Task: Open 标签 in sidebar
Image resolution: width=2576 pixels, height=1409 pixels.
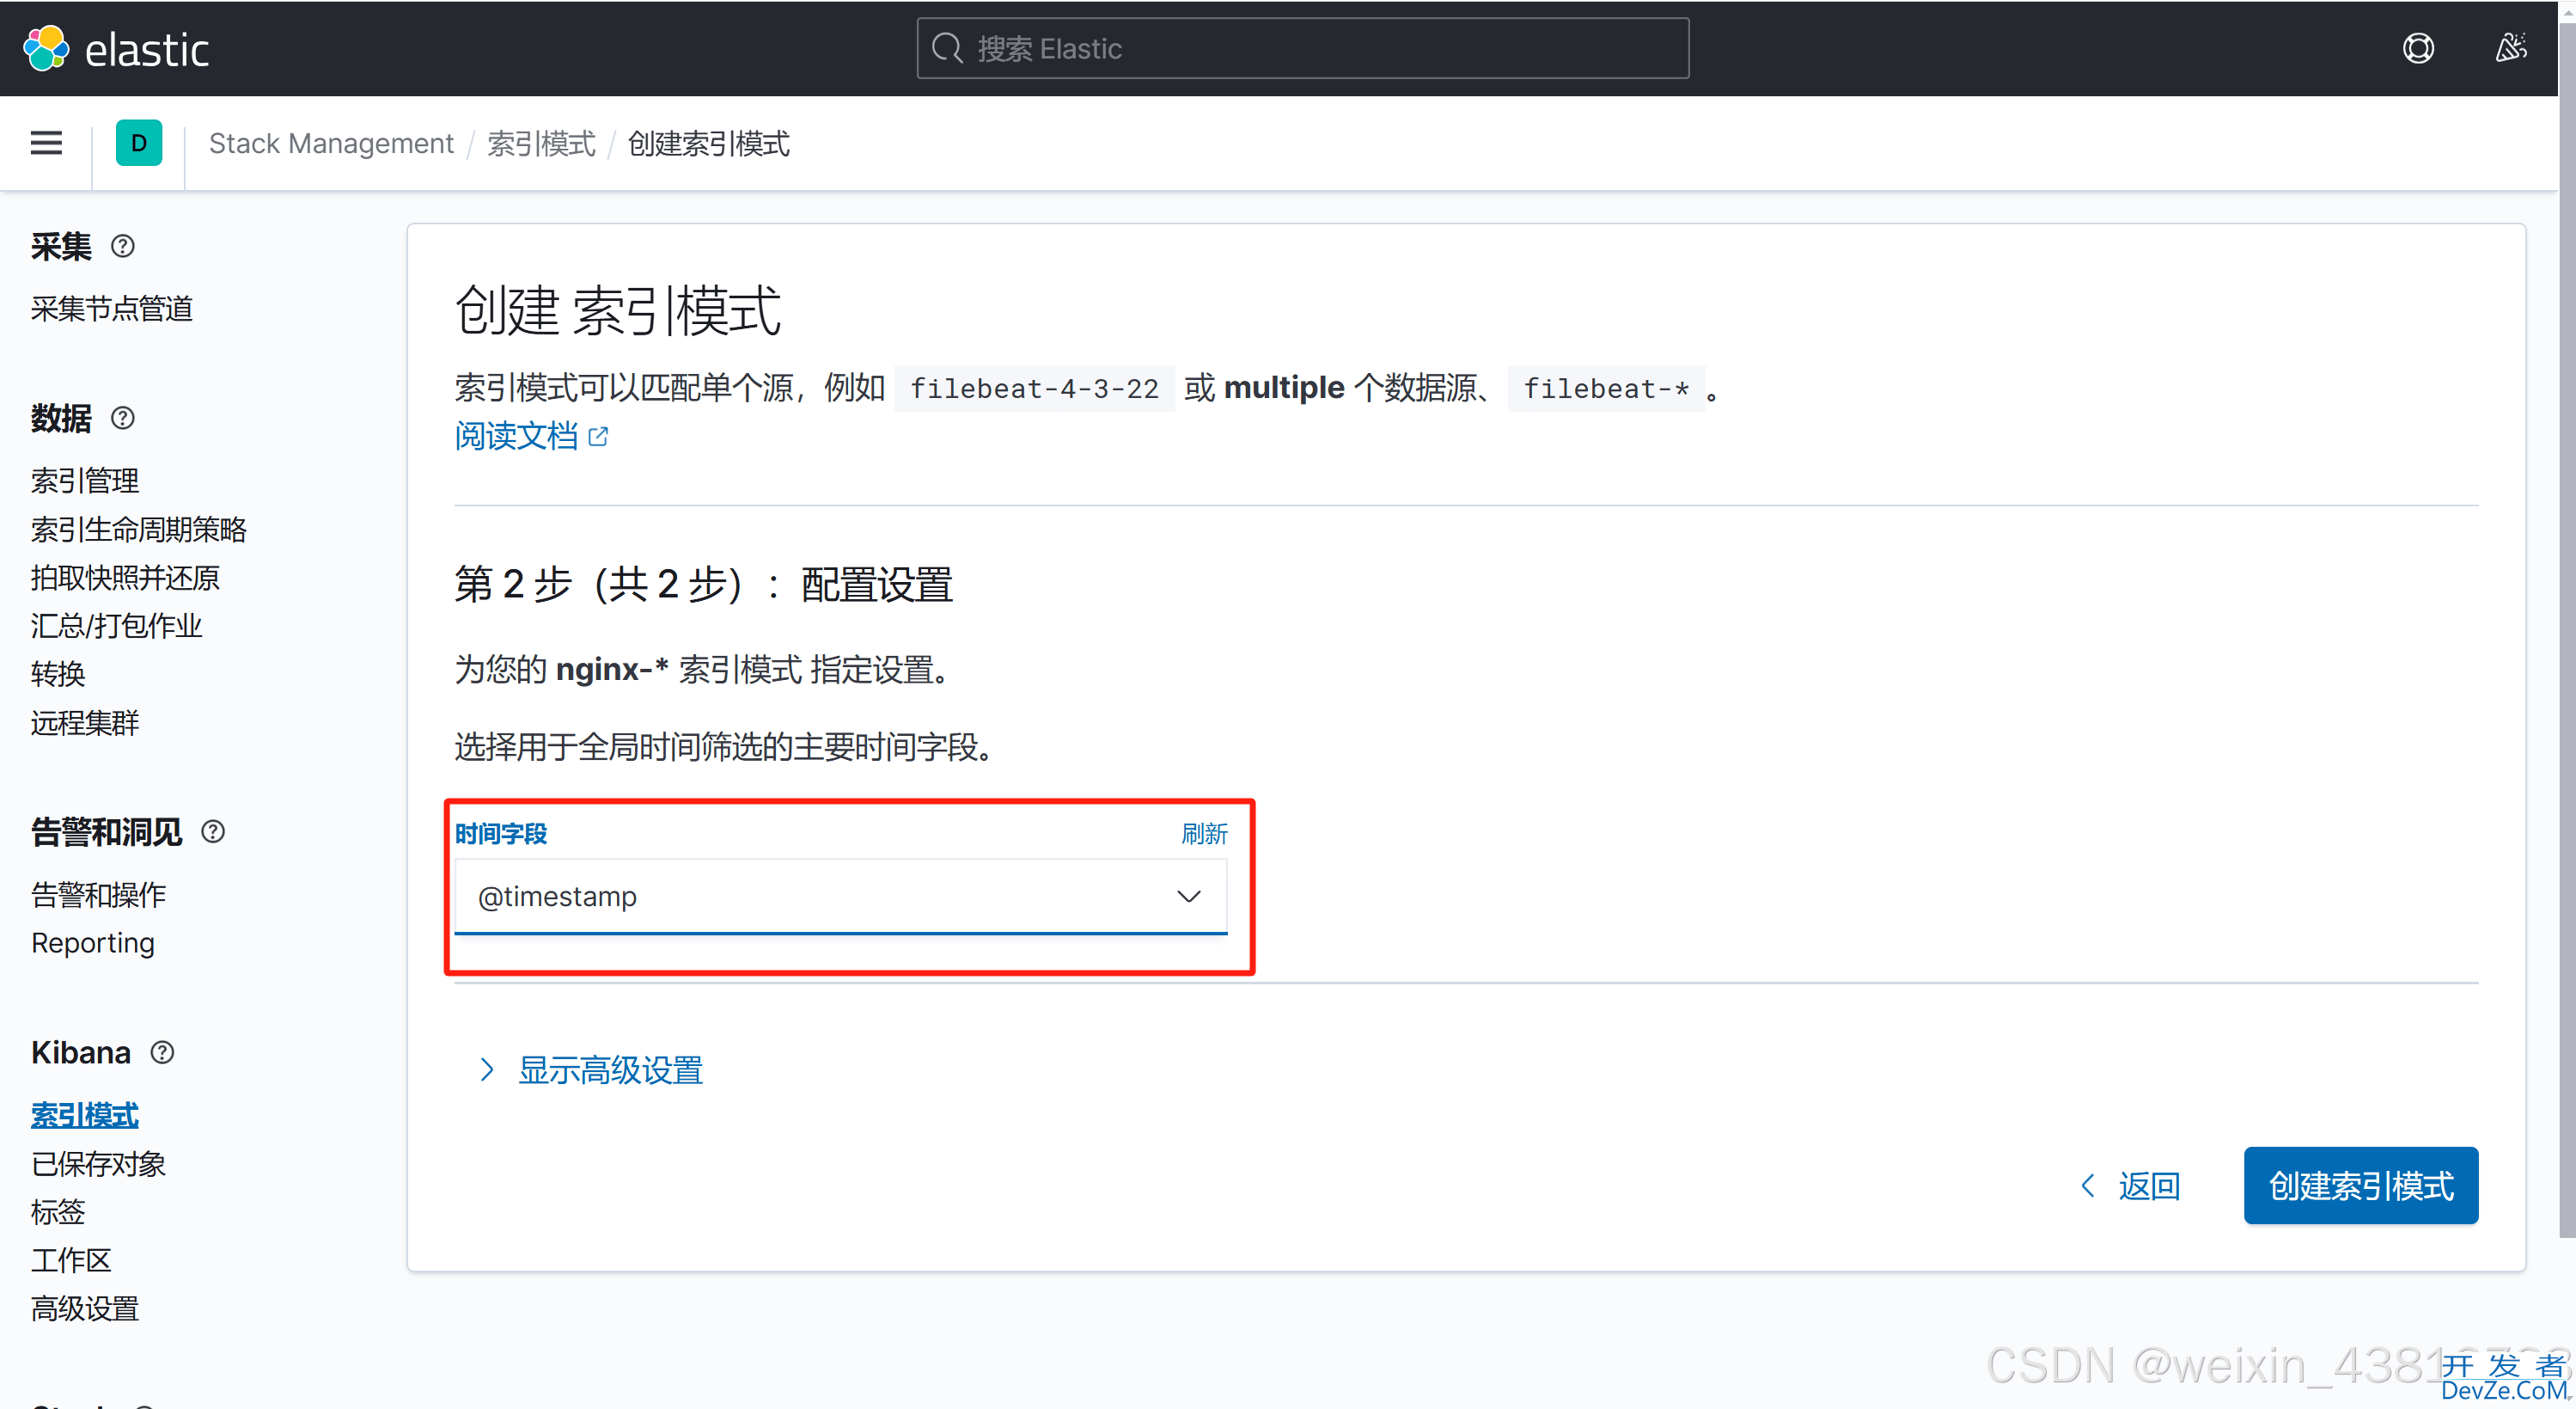Action: pyautogui.click(x=58, y=1212)
